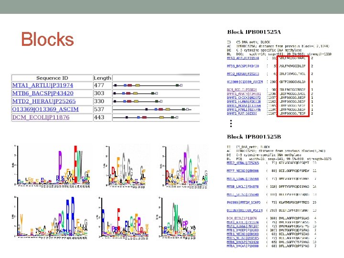Open MTA1_ARTLU|P31974 link in Sequence ID table
Image resolution: width=344 pixels, height=258 pixels.
tap(43, 86)
